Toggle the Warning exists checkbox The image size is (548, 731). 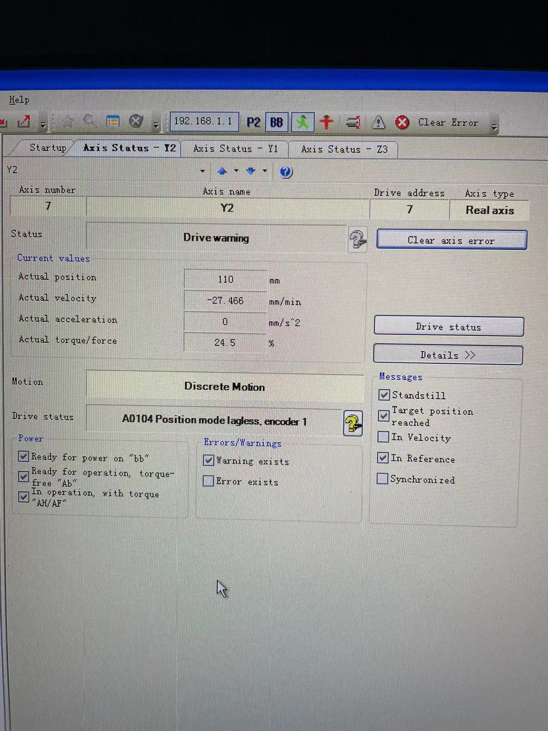(x=209, y=460)
